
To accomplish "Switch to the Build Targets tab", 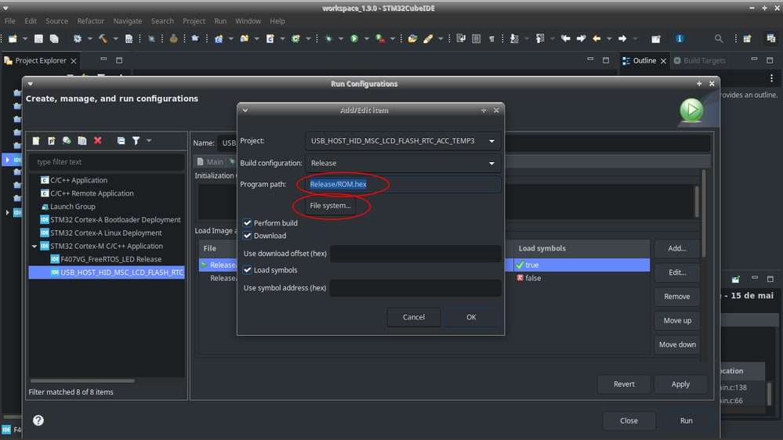I will click(699, 60).
